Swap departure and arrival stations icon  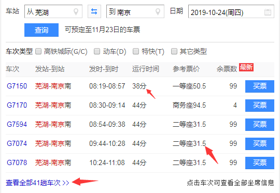click(94, 11)
